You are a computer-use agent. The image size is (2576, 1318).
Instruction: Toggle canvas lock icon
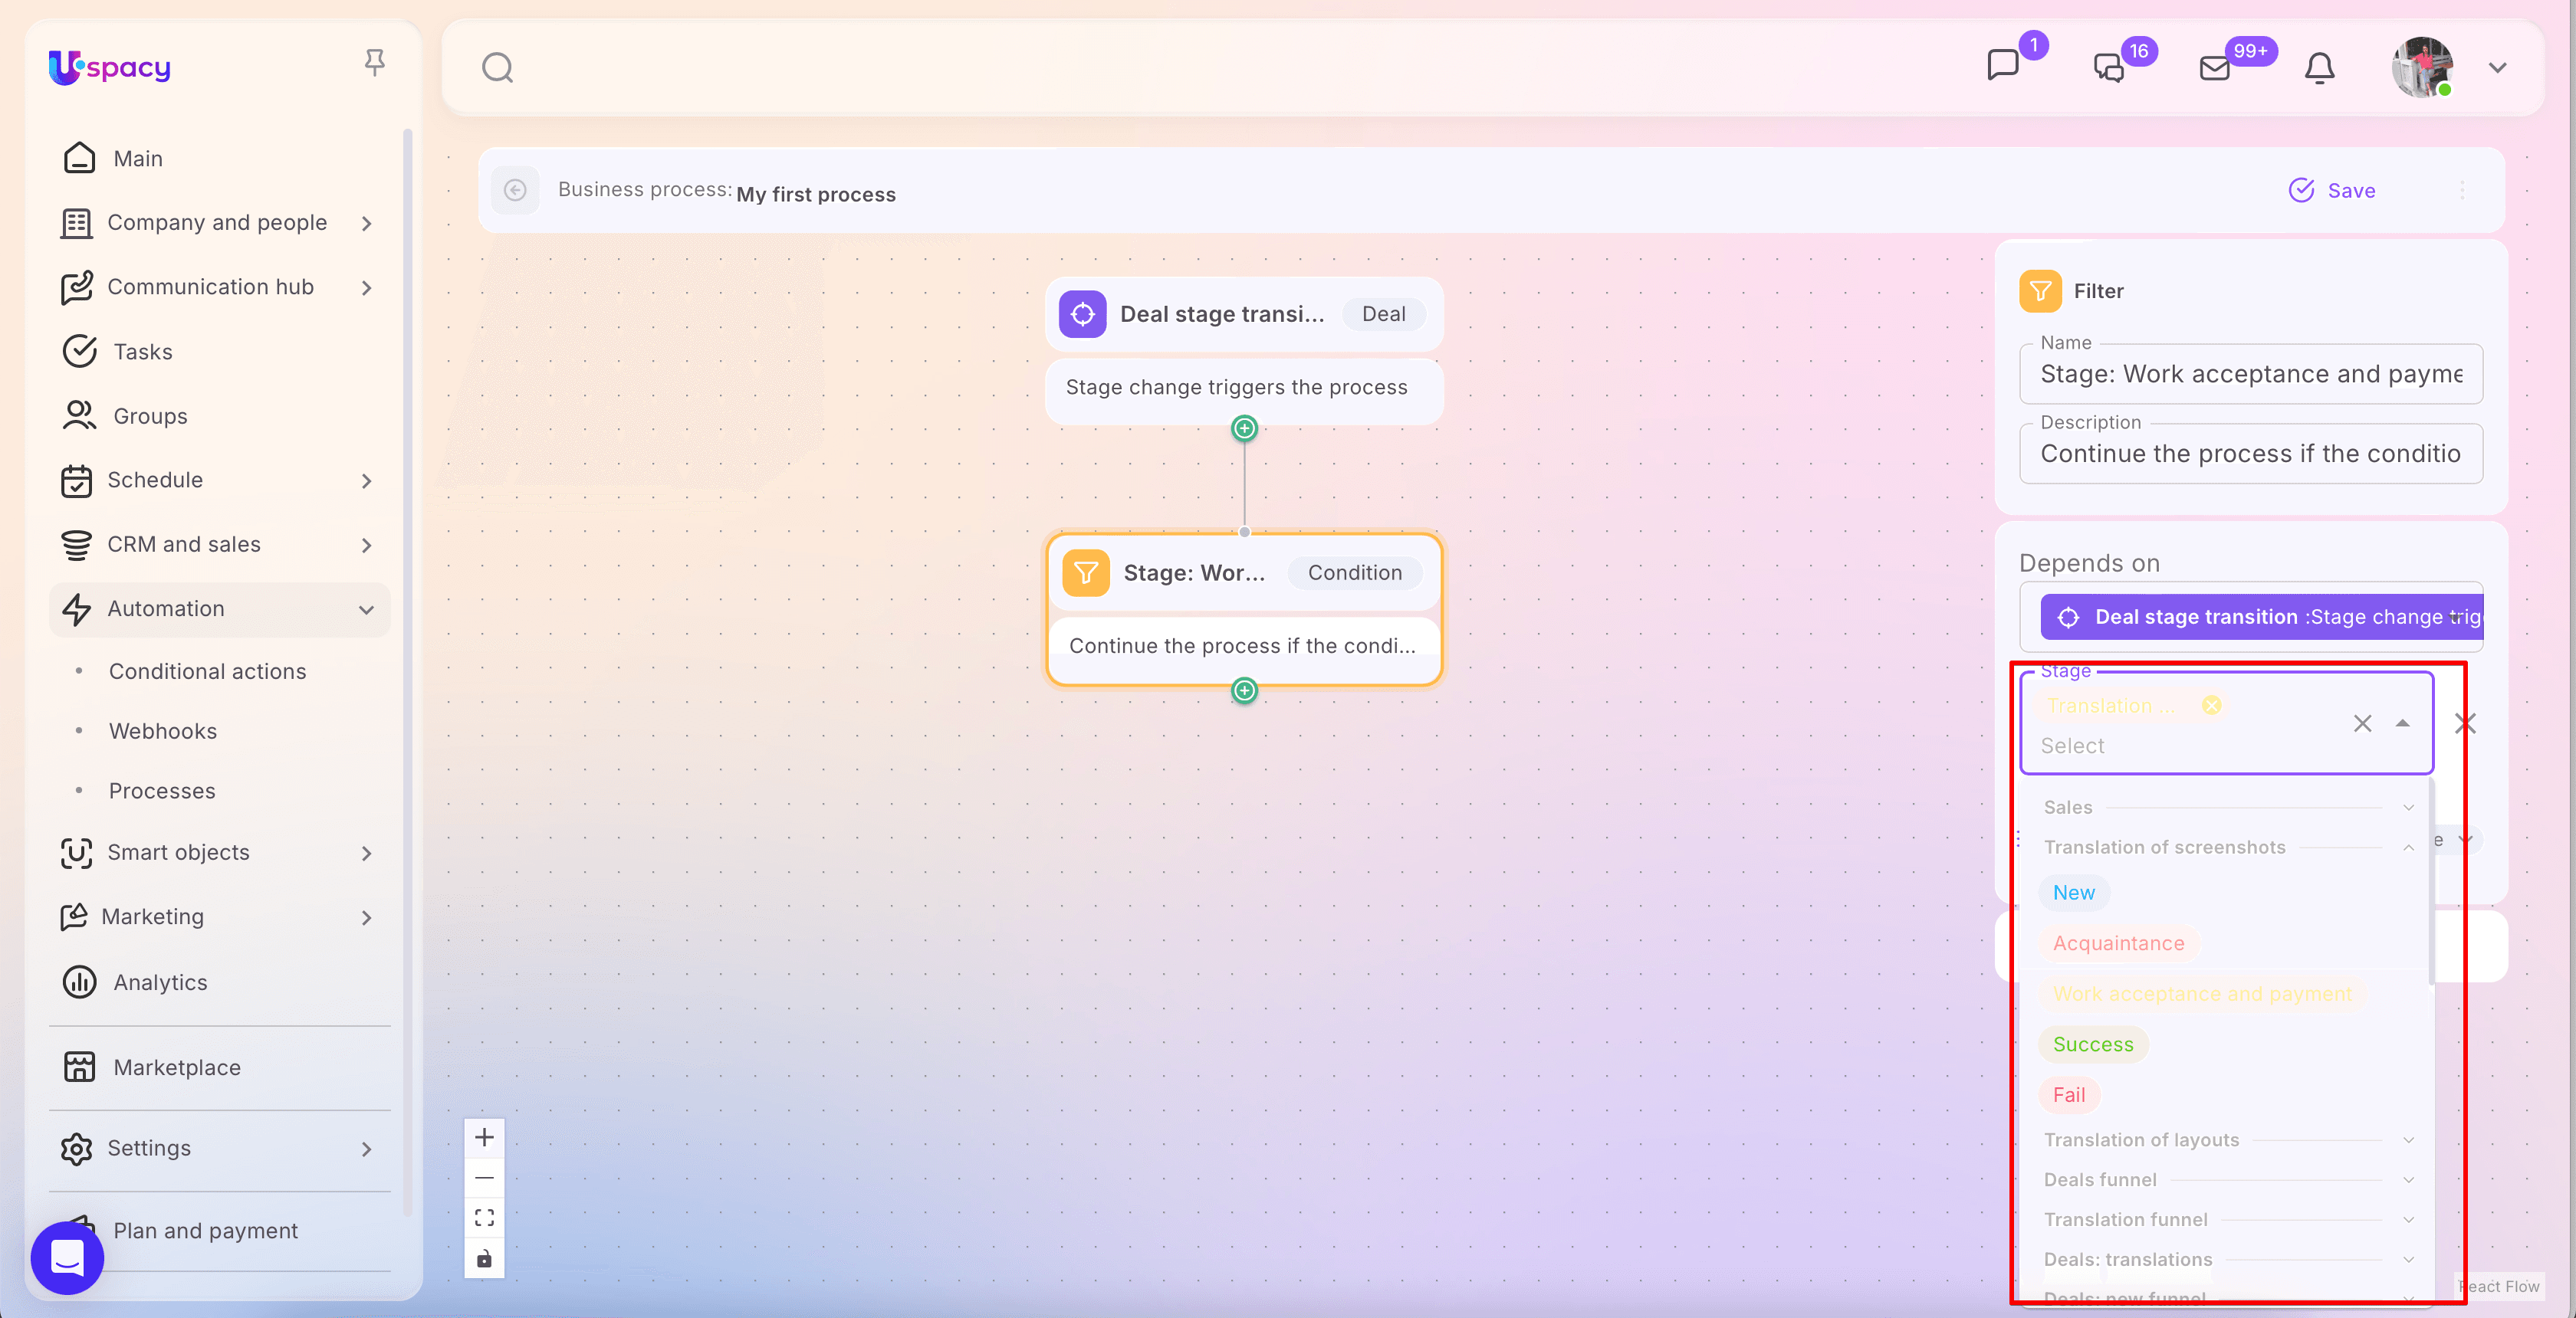(484, 1258)
